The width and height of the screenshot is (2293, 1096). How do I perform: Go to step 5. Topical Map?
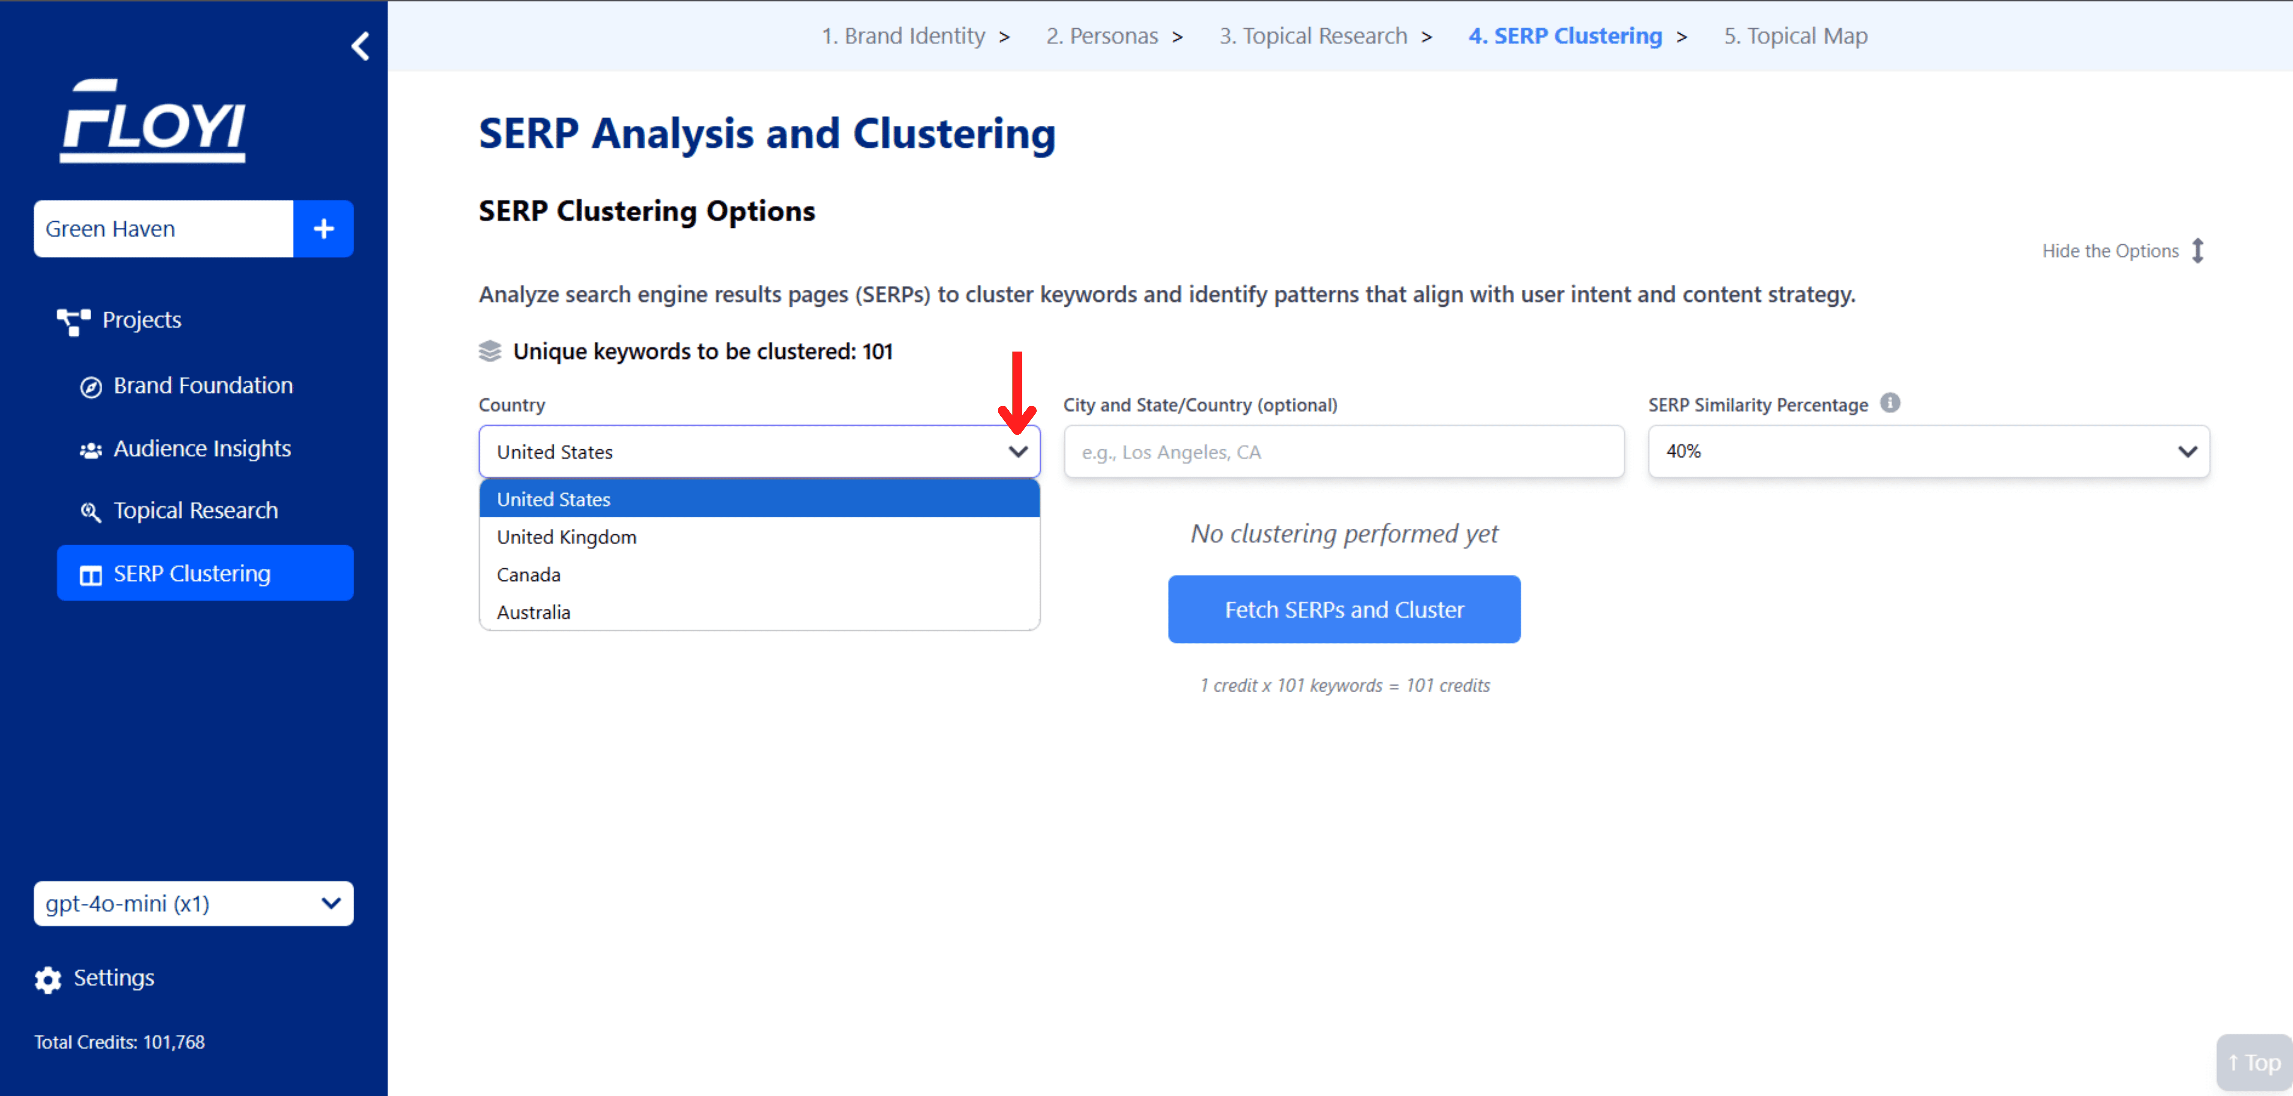point(1796,36)
